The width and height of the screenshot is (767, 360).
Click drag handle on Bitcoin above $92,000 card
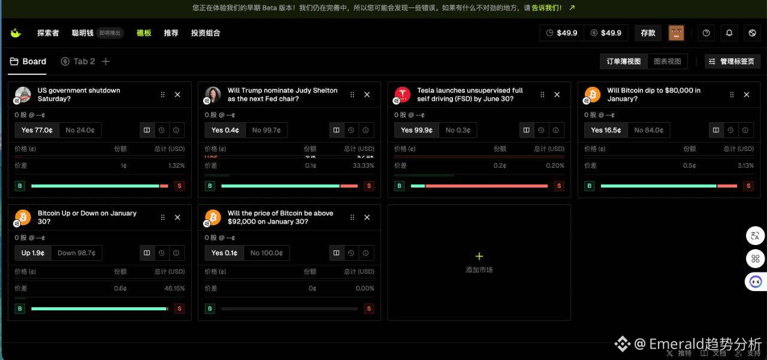pos(352,217)
